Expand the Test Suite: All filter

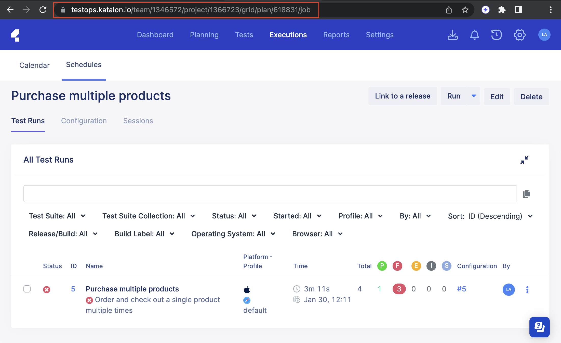pos(57,216)
